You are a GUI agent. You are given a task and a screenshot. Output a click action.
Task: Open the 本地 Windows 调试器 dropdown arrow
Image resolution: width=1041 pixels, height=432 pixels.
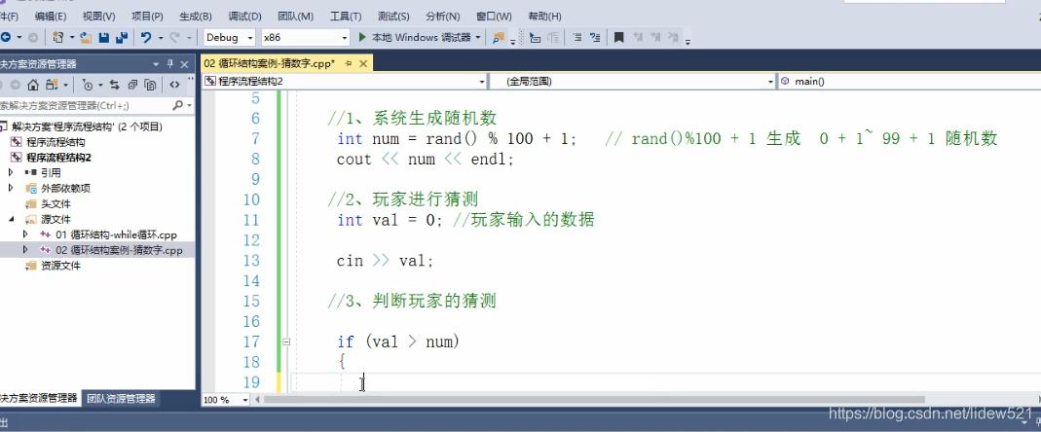[x=478, y=38]
